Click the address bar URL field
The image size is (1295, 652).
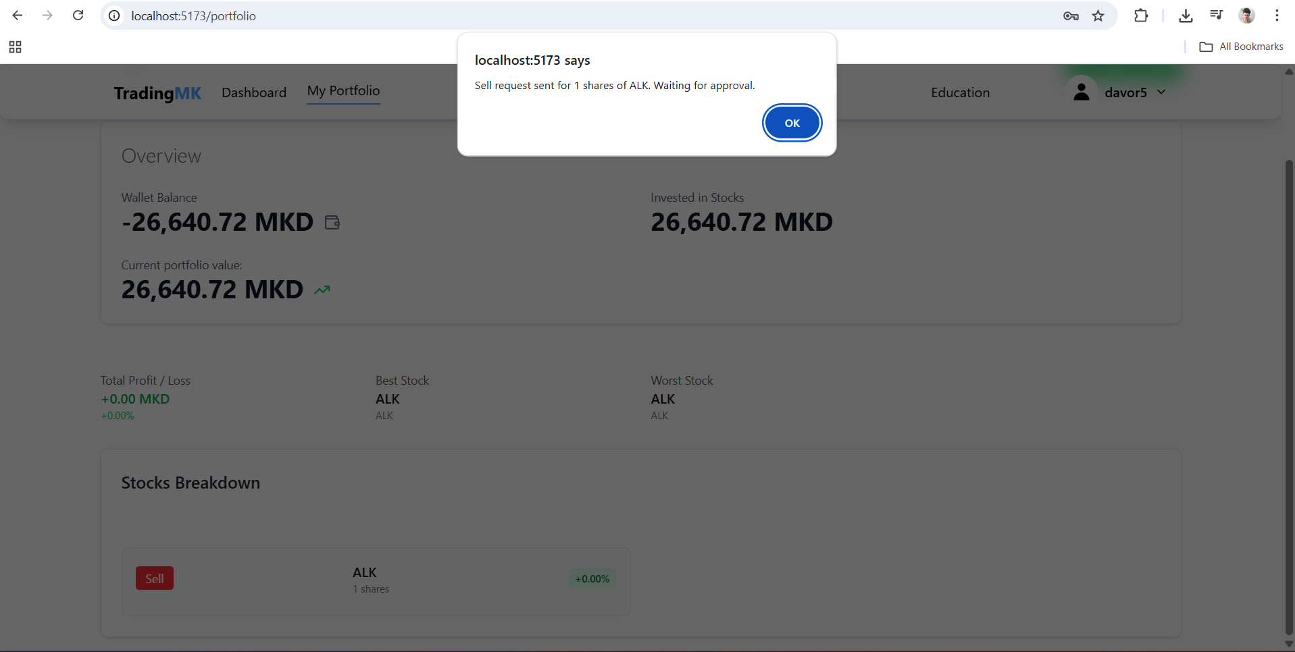click(540, 16)
